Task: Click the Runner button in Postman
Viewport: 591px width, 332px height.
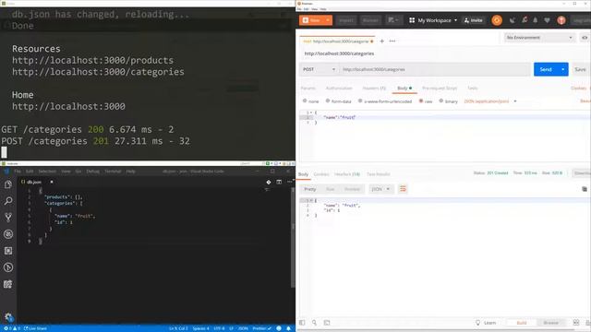Action: (370, 20)
